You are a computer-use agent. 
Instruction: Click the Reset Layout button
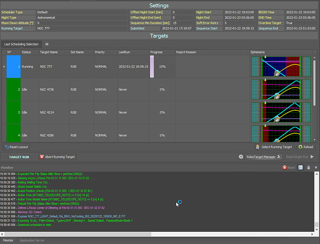click(17, 147)
